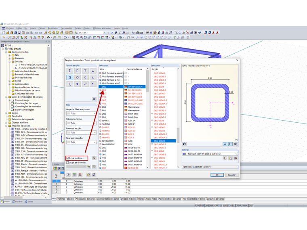
Task: Click the filter settings icon beside Incluir inválidos
Action: pyautogui.click(x=94, y=158)
